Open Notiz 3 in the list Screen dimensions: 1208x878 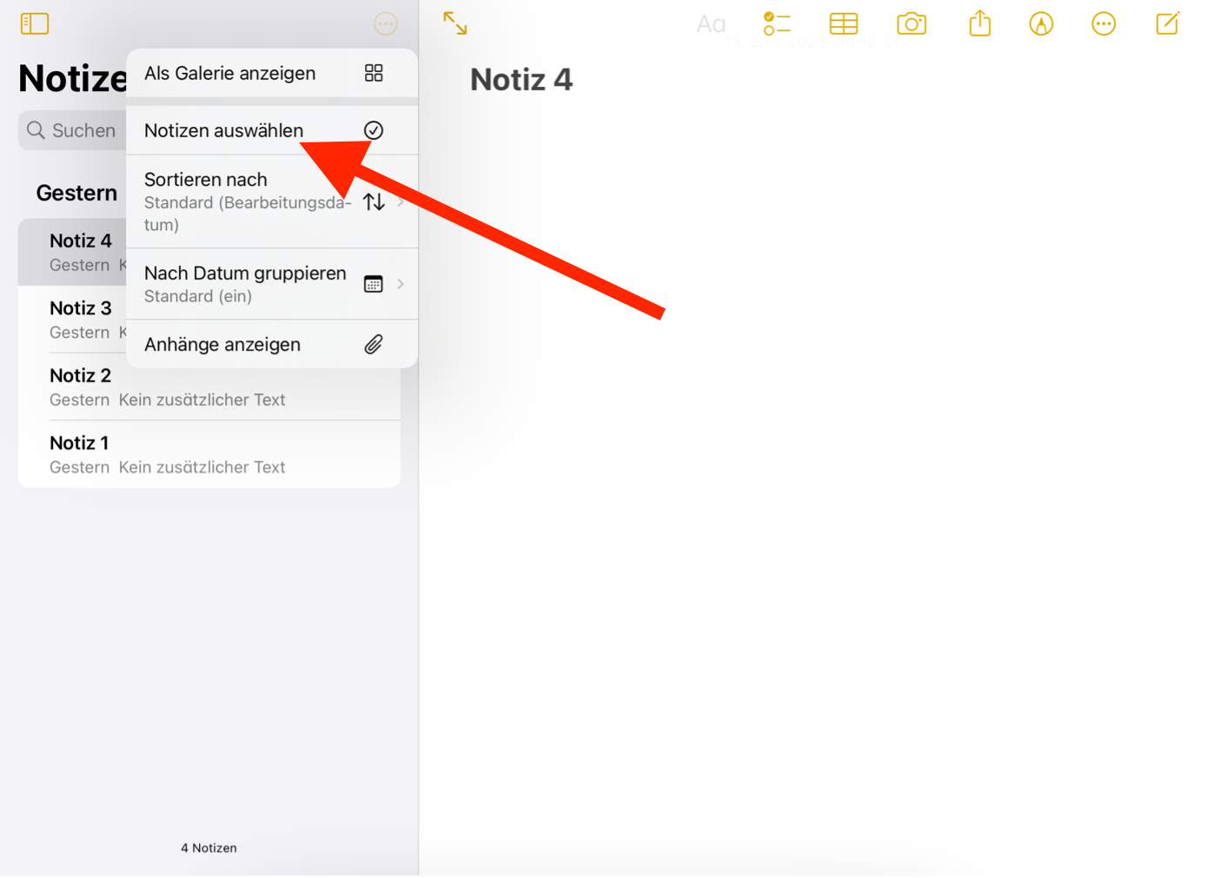tap(78, 320)
